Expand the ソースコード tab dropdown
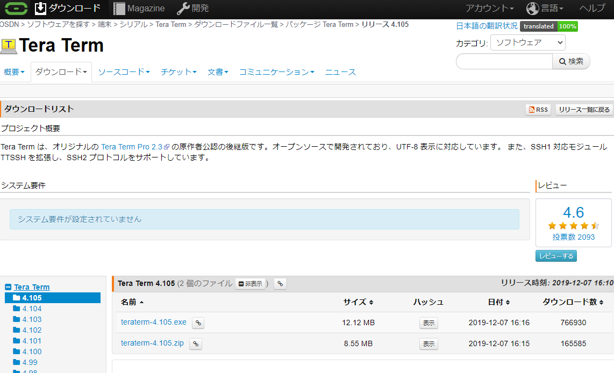The width and height of the screenshot is (614, 373). point(124,72)
